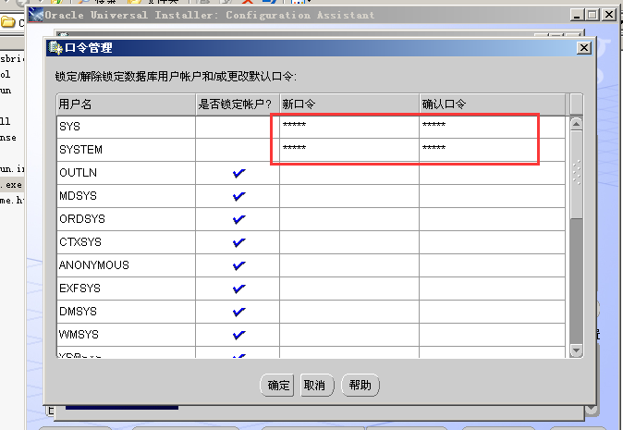Click the 确定 button
Screen dimensions: 623x430
tap(277, 385)
